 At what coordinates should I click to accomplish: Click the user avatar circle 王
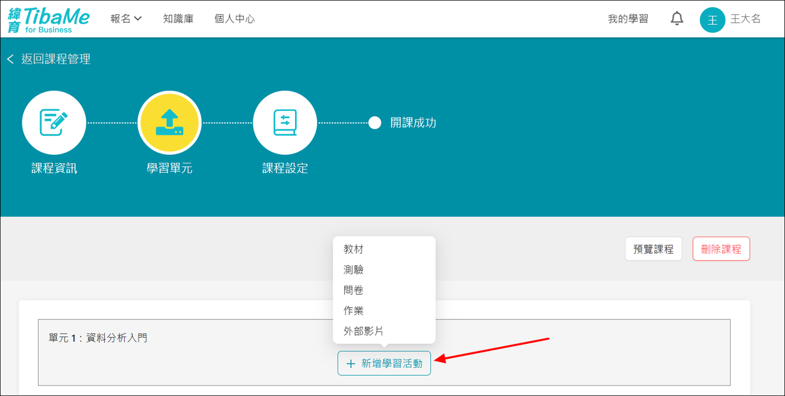pos(712,20)
